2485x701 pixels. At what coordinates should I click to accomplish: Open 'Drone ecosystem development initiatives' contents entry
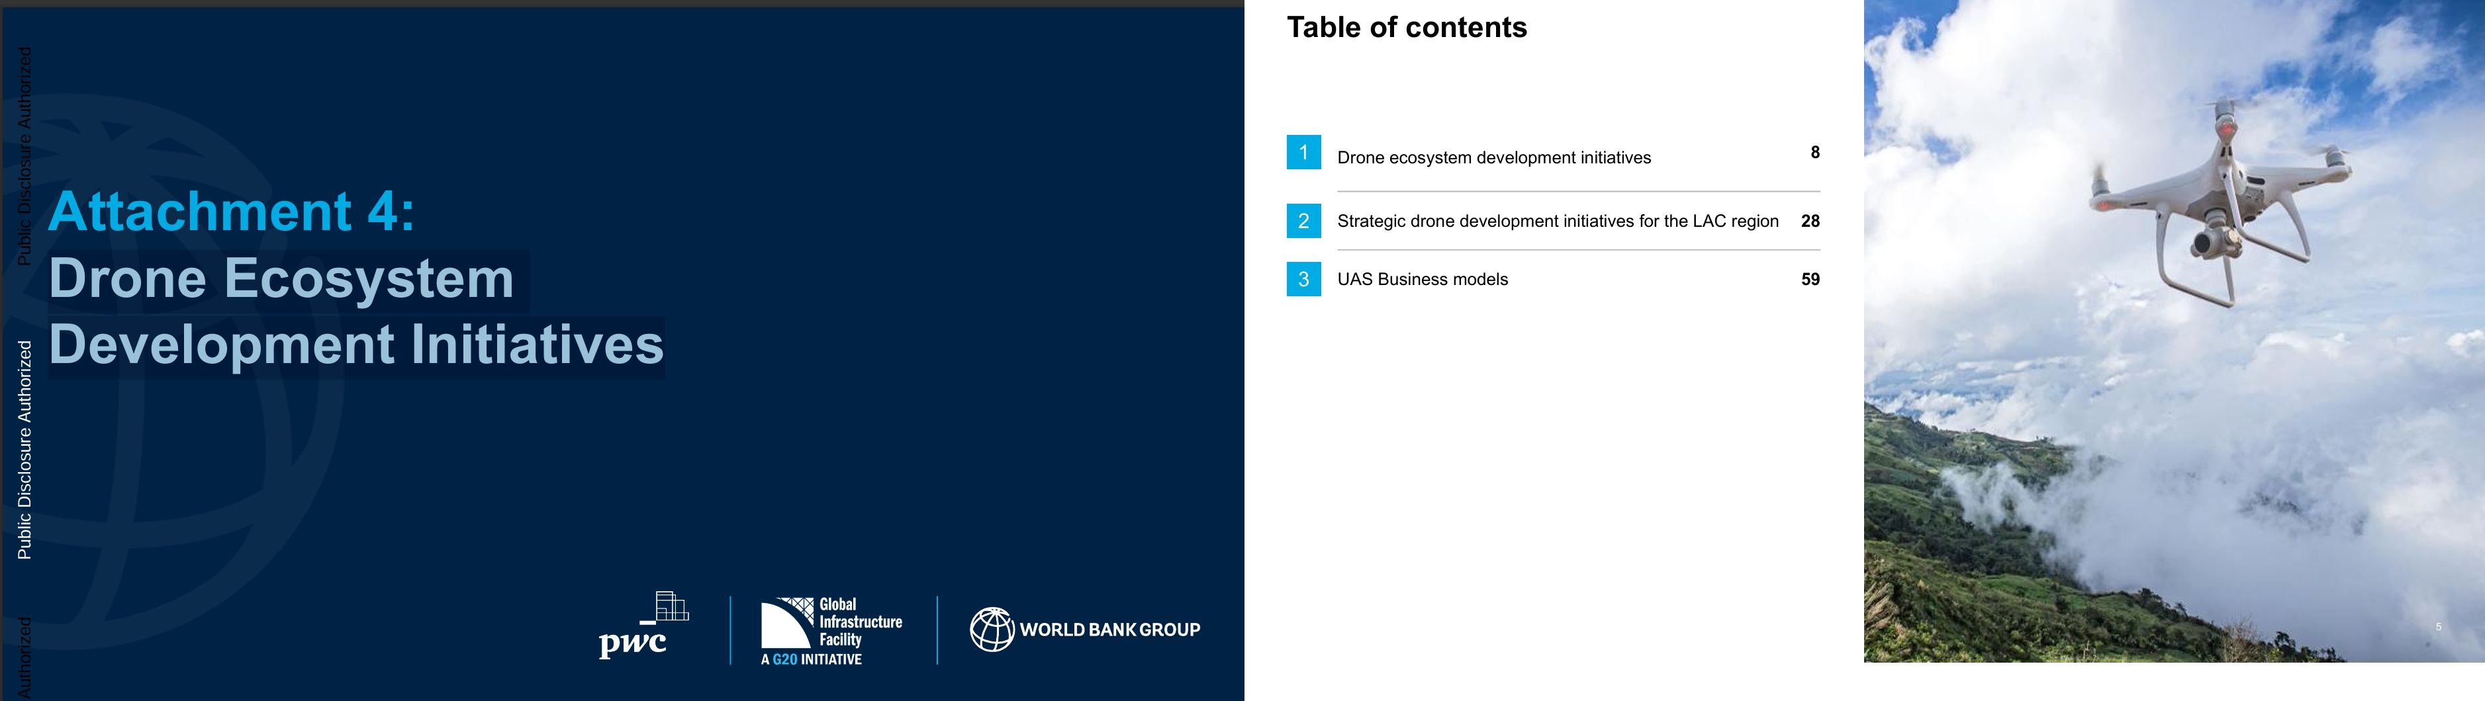pyautogui.click(x=1493, y=158)
